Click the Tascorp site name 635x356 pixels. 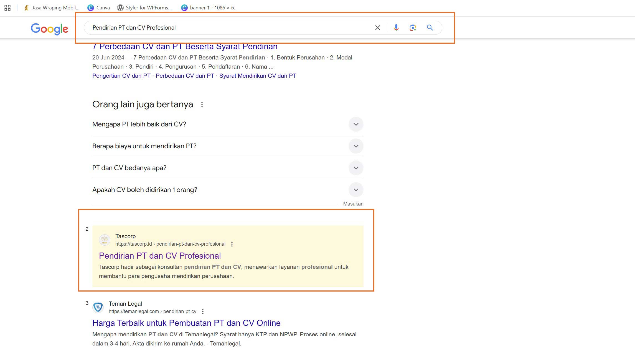pos(125,236)
